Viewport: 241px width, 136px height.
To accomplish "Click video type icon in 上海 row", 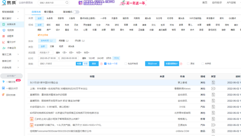I will pos(213,89).
